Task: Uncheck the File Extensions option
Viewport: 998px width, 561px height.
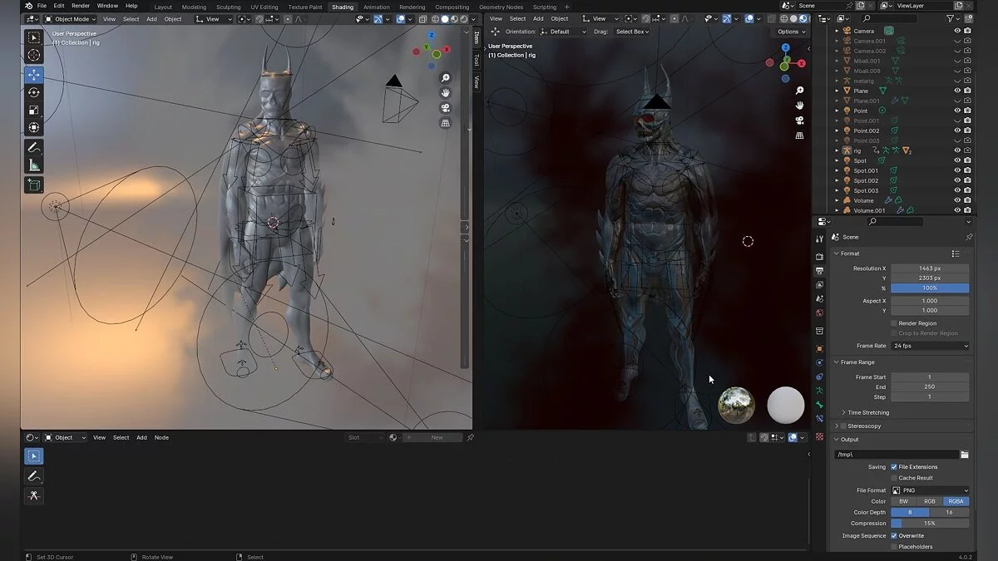Action: click(894, 467)
